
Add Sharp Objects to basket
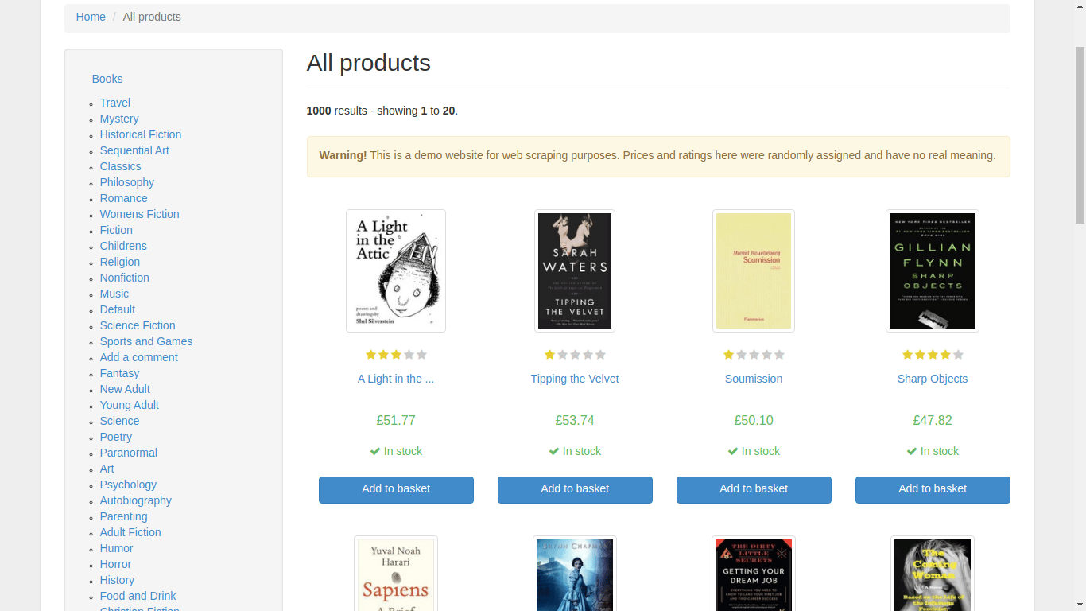pos(933,490)
